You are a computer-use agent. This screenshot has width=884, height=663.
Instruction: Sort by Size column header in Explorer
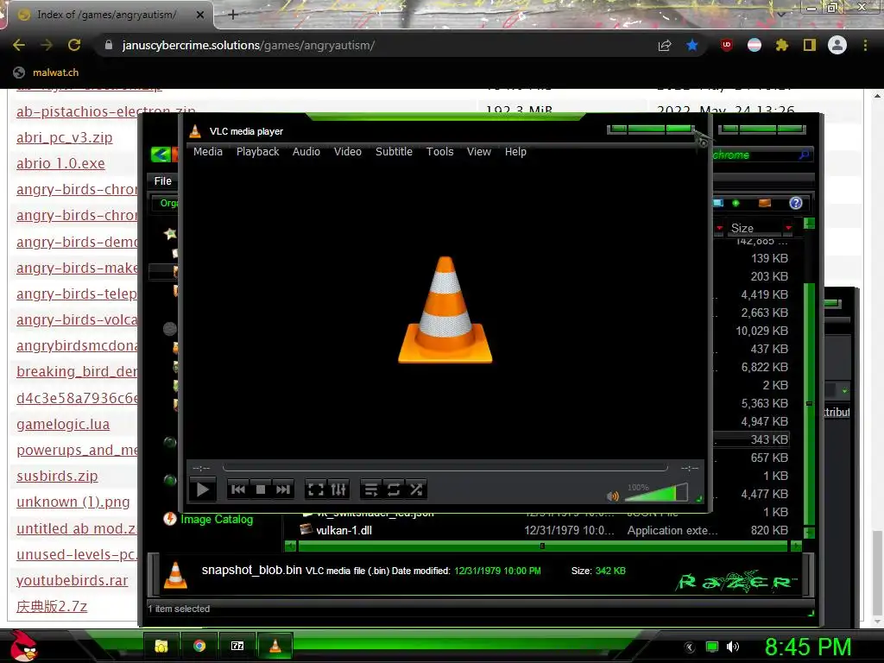742,228
